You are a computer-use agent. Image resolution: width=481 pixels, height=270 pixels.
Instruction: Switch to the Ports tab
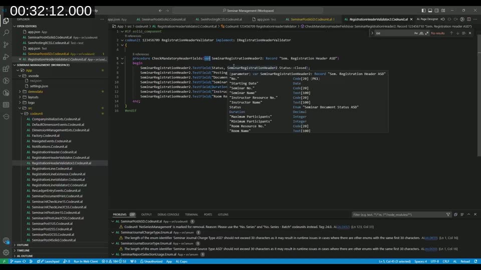point(207,214)
